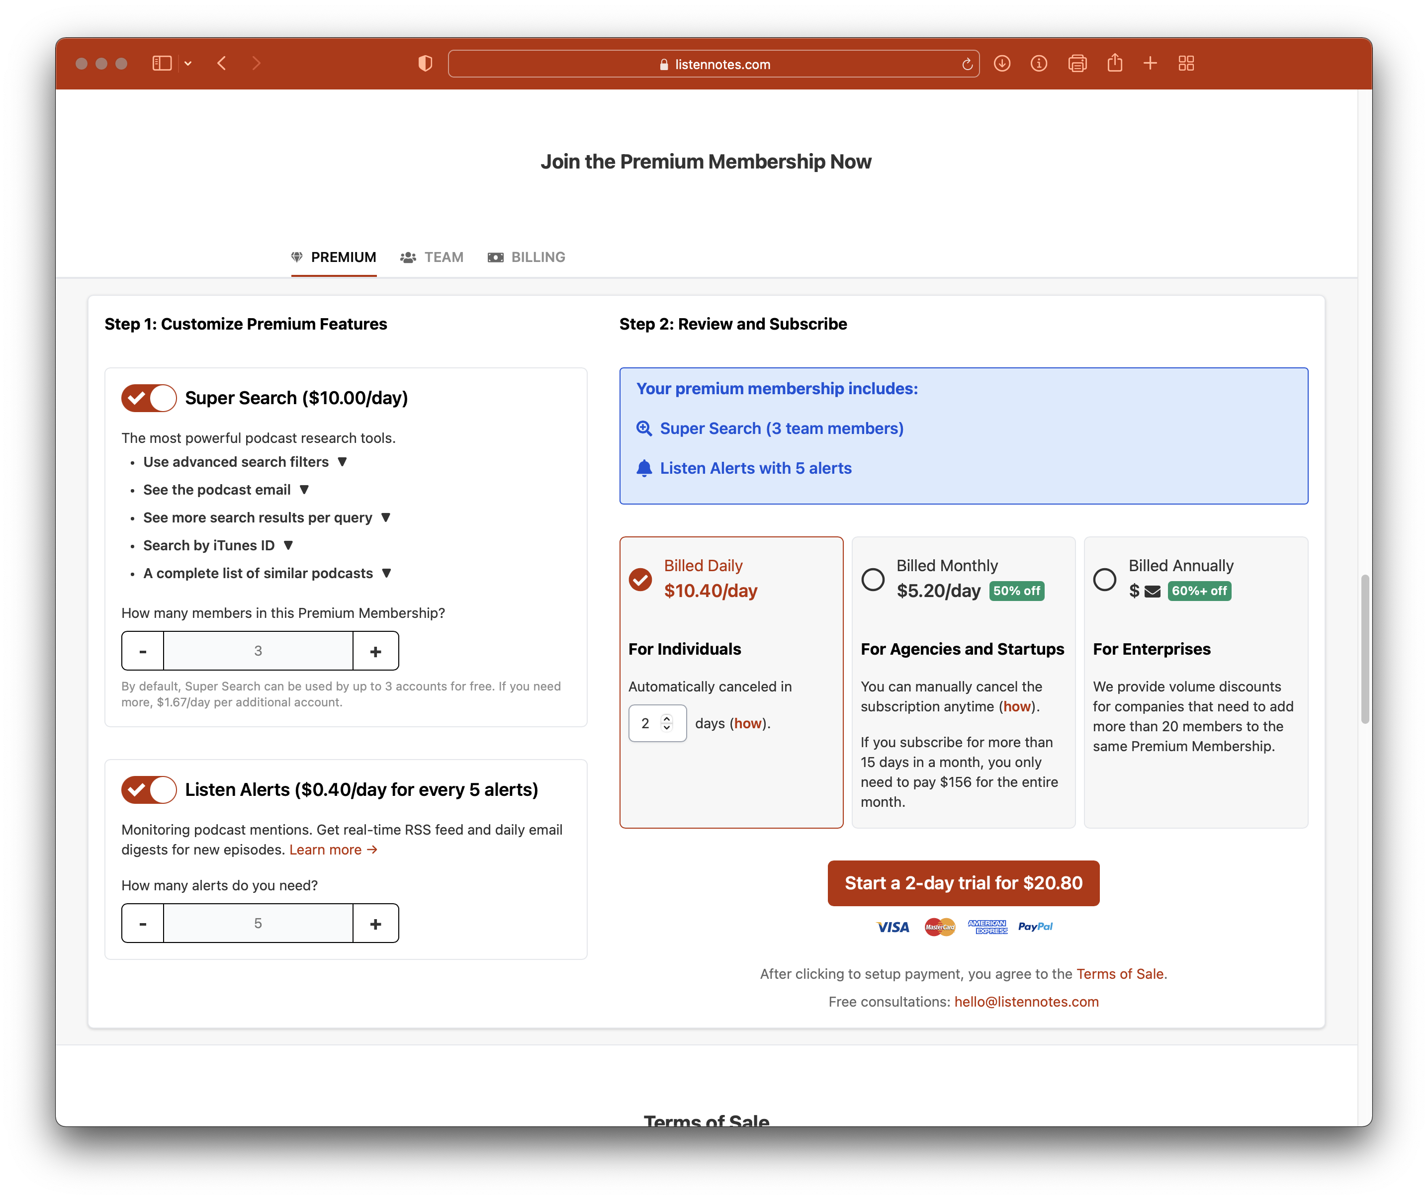Increase alerts count using the plus stepper

point(375,923)
